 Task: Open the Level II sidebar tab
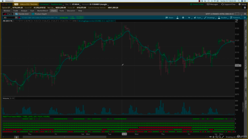tap(246, 94)
